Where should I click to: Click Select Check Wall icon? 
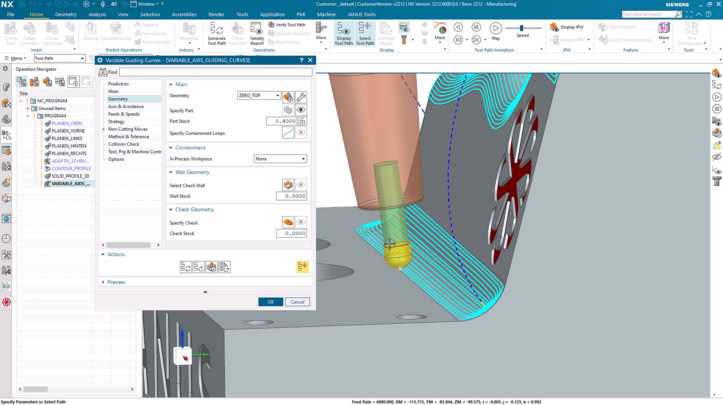tap(288, 185)
